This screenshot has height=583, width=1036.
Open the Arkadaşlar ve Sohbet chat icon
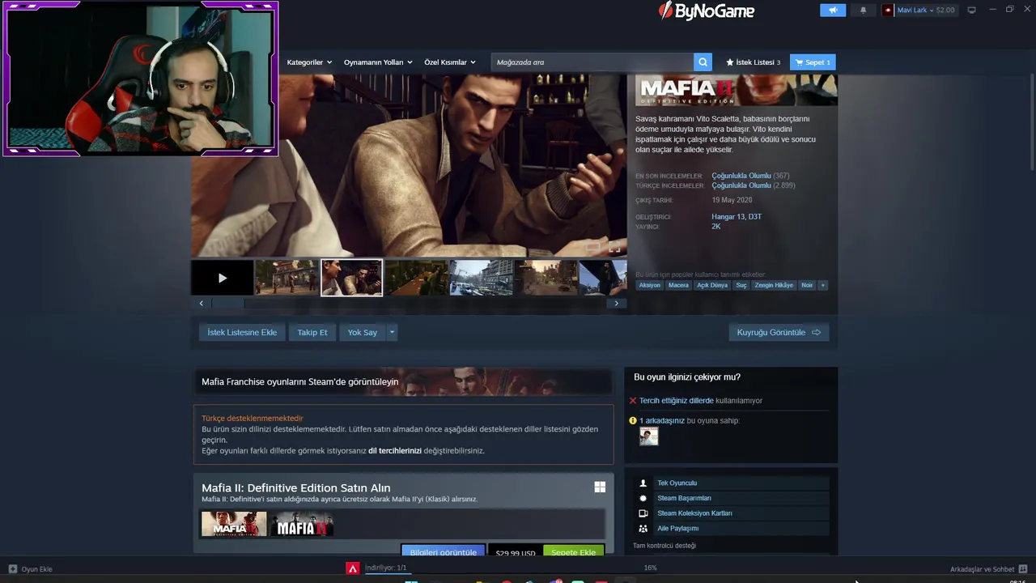coord(1023,569)
